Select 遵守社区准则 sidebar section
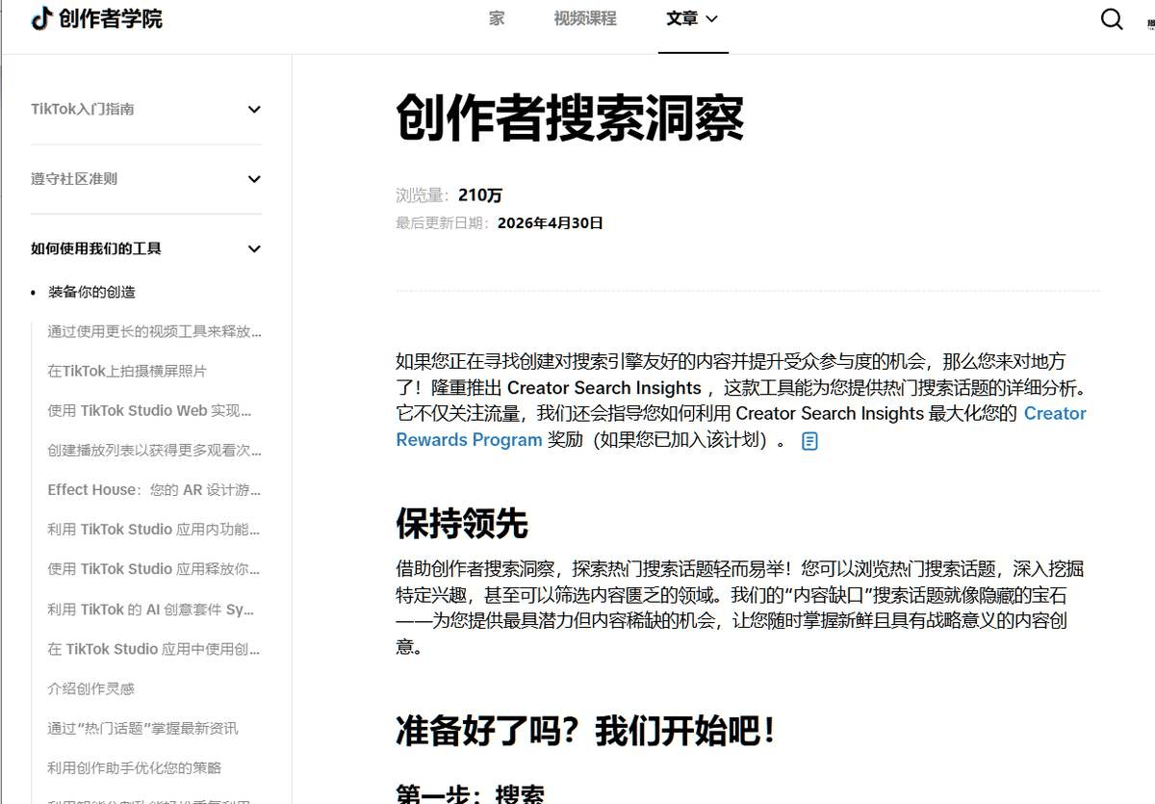Viewport: 1155px width, 804px height. [74, 179]
